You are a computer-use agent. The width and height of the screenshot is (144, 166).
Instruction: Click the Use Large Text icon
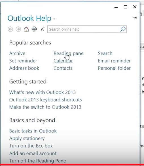[43, 29]
